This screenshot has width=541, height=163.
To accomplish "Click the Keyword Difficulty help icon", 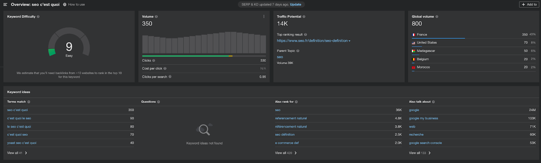I will tap(38, 17).
